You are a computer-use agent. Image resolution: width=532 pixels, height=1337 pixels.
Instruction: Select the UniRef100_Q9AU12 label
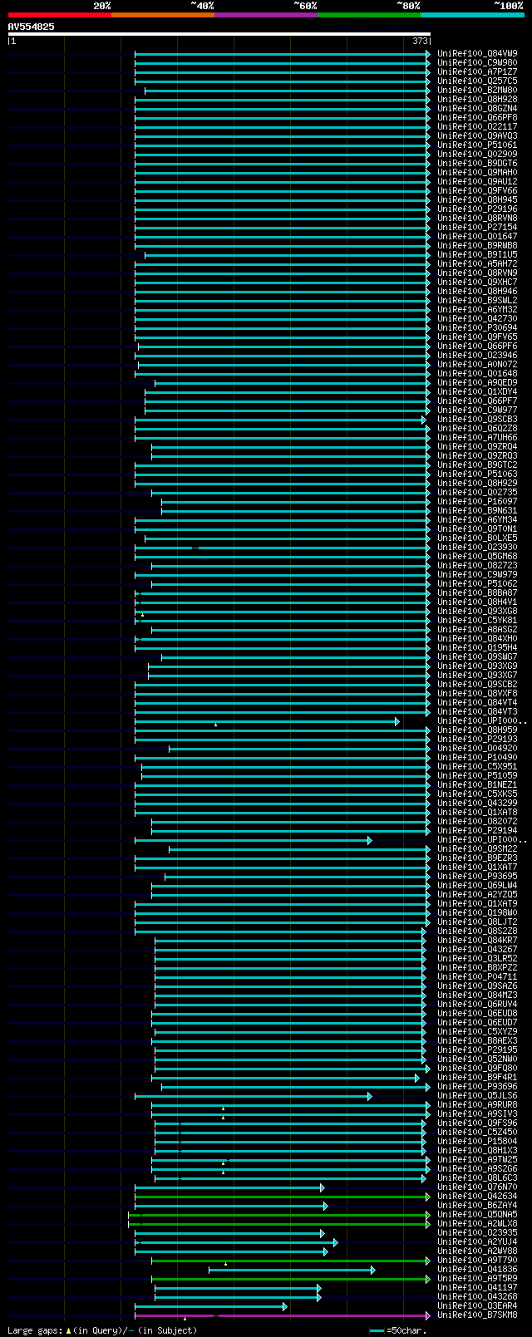click(477, 182)
